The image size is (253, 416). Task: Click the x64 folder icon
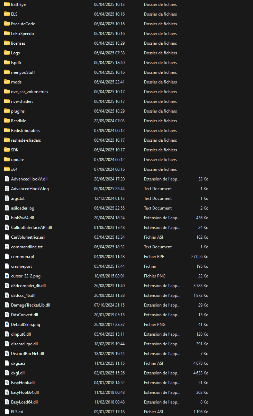pos(7,169)
